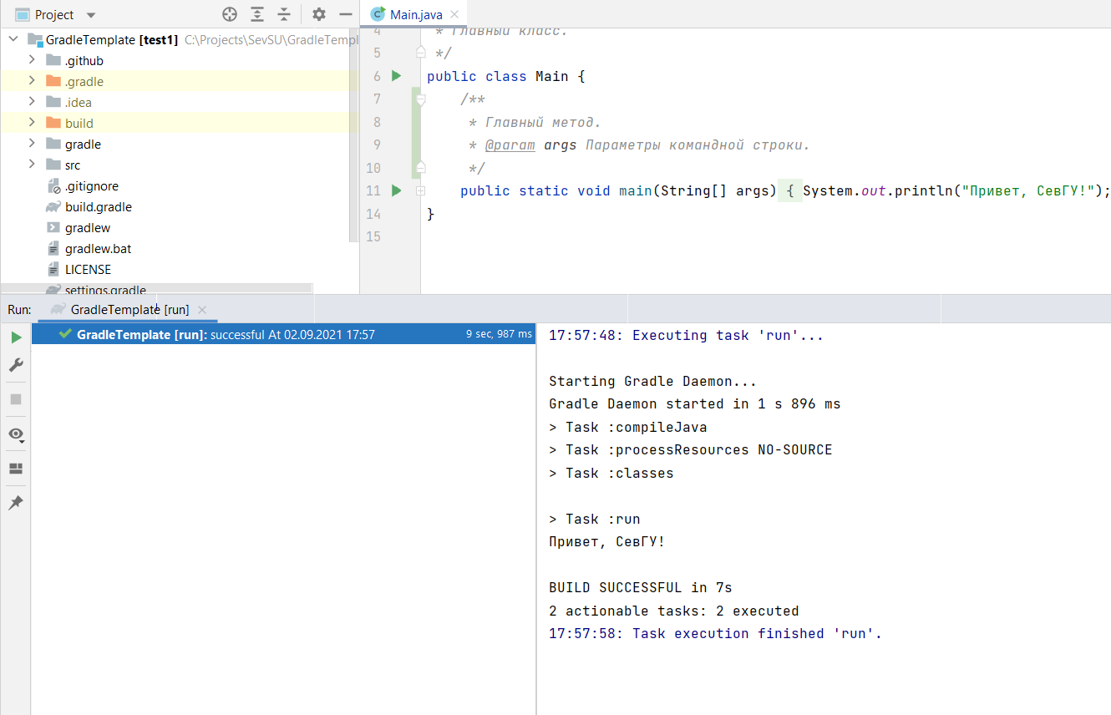Switch to the Main.java editor tab
Viewport: 1111px width, 715px height.
click(415, 15)
